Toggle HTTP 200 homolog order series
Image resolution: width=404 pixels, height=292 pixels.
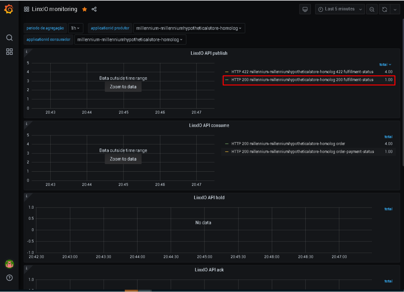(x=288, y=144)
